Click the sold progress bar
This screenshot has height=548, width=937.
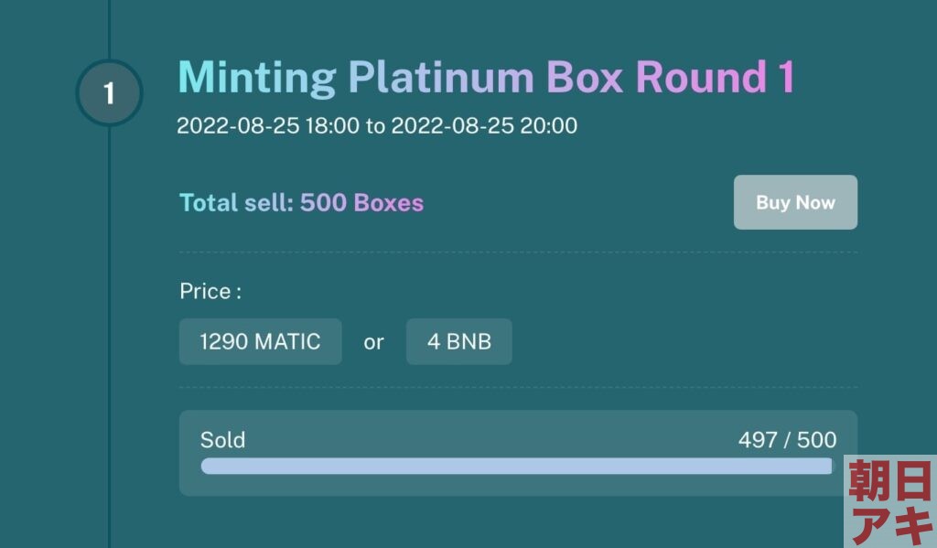pos(517,467)
